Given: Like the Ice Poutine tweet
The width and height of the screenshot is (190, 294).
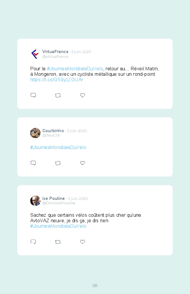Looking at the screenshot, I should [83, 242].
